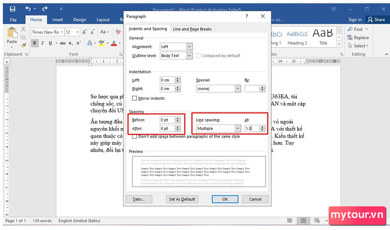Click the Paste clipboard icon
Viewport: 390px width, 230px height.
point(12,32)
